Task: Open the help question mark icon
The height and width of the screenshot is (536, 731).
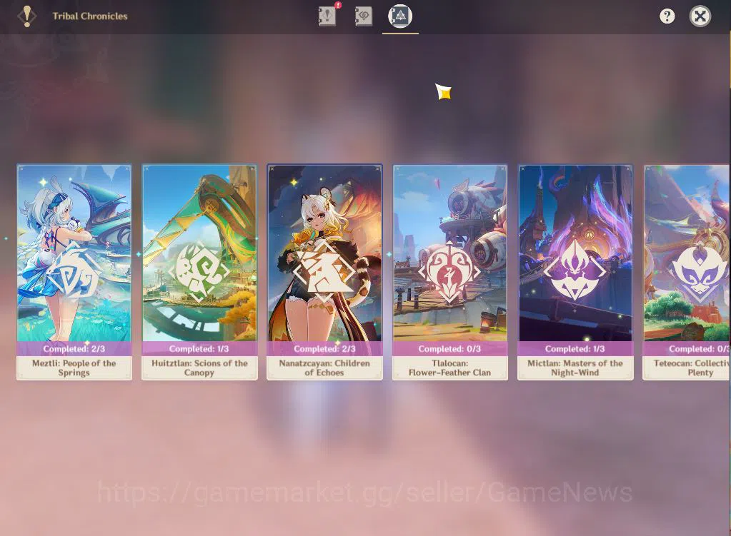Action: pos(667,16)
